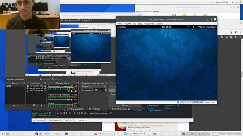Switch to the iso : cp terminal tab
The width and height of the screenshot is (243, 136).
[70, 120]
